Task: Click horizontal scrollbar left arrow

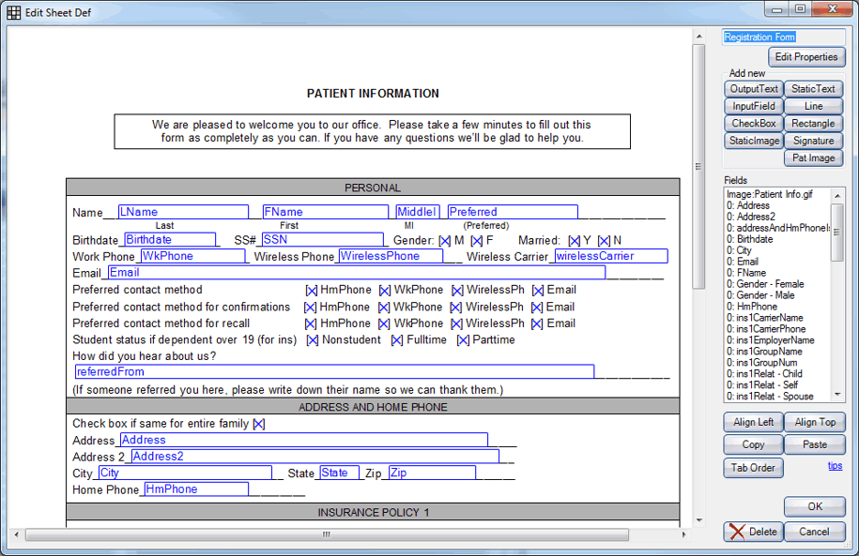Action: [17, 534]
